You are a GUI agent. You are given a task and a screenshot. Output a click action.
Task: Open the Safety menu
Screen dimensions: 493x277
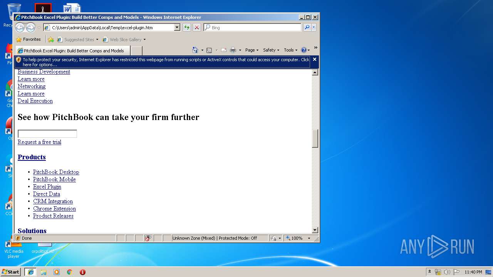(271, 50)
